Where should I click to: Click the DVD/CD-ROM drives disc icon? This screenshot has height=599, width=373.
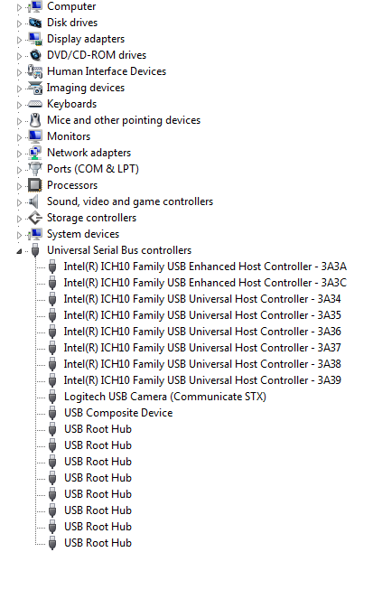coord(35,55)
